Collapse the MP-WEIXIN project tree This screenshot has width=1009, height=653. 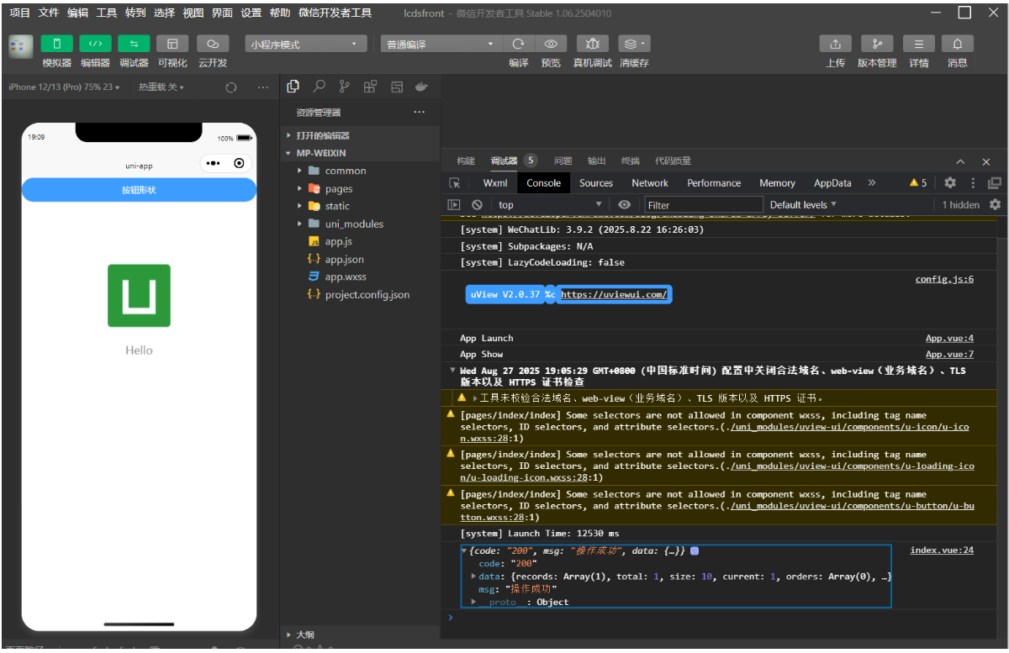359,153
